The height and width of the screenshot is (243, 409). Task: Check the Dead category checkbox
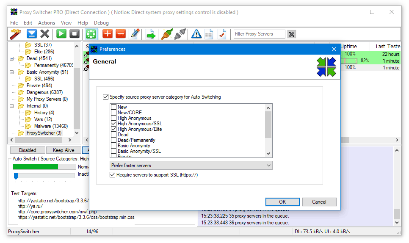(x=114, y=135)
